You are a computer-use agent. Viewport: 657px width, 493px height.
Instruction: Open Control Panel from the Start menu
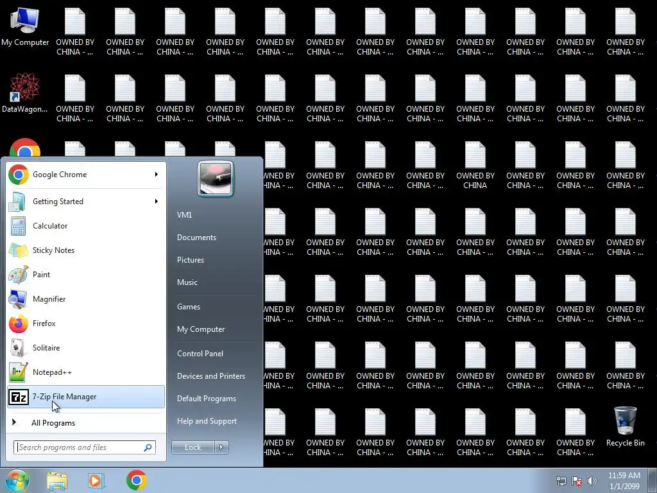click(x=200, y=354)
